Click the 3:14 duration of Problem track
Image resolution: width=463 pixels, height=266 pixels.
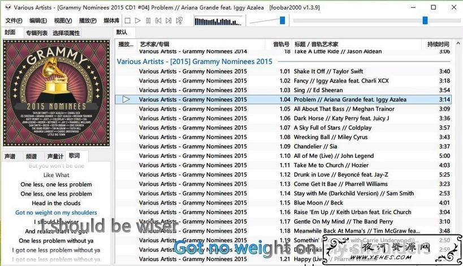pyautogui.click(x=444, y=99)
